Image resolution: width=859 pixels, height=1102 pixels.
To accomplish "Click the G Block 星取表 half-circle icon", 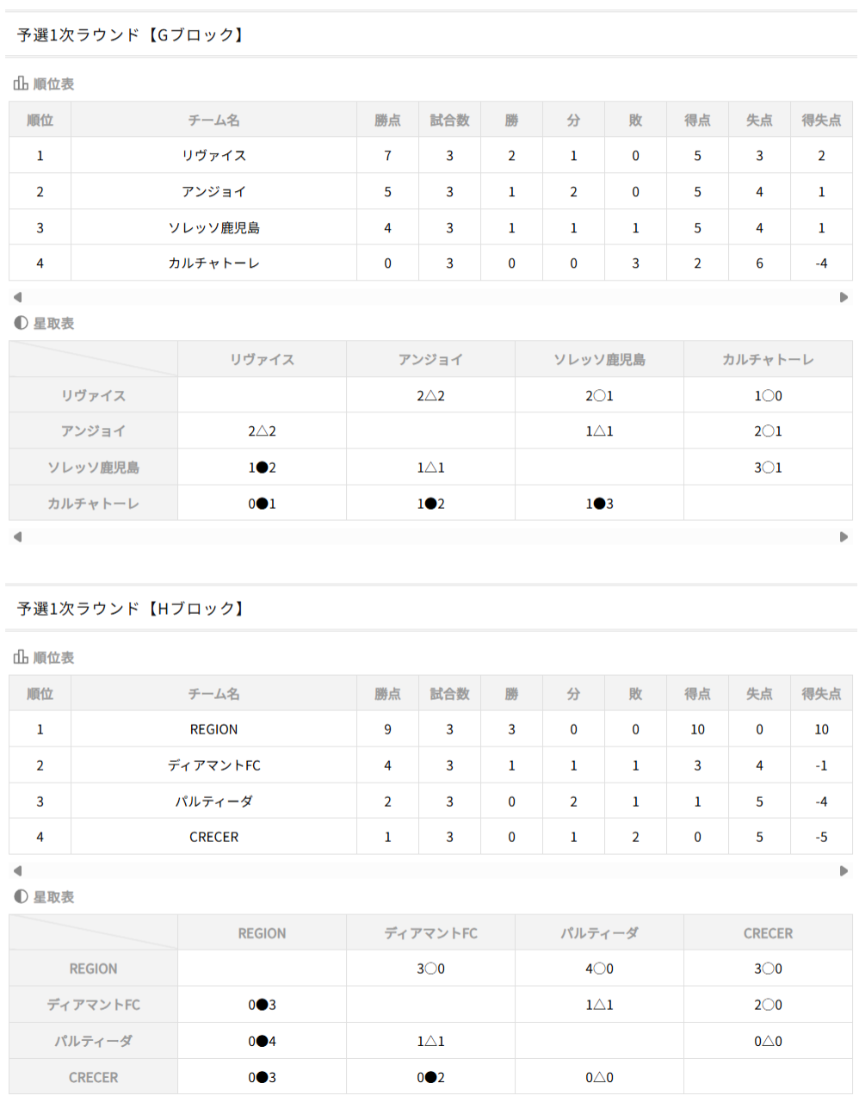I will point(21,323).
